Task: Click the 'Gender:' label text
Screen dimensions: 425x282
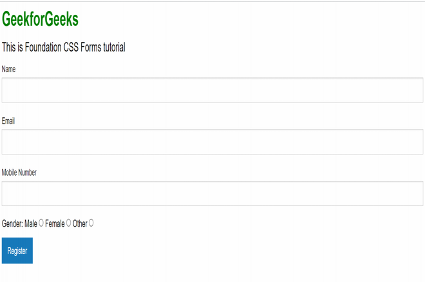Action: [13, 223]
